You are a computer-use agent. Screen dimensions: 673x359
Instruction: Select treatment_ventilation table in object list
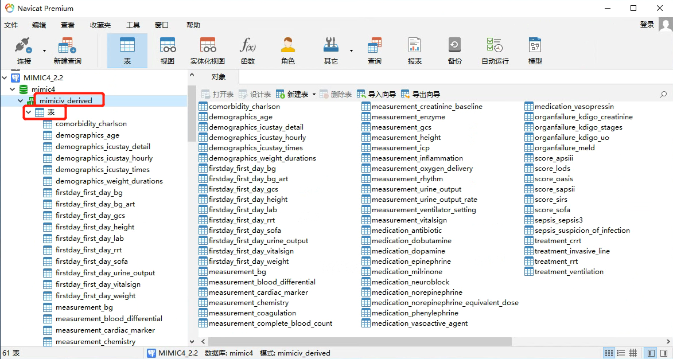point(569,271)
